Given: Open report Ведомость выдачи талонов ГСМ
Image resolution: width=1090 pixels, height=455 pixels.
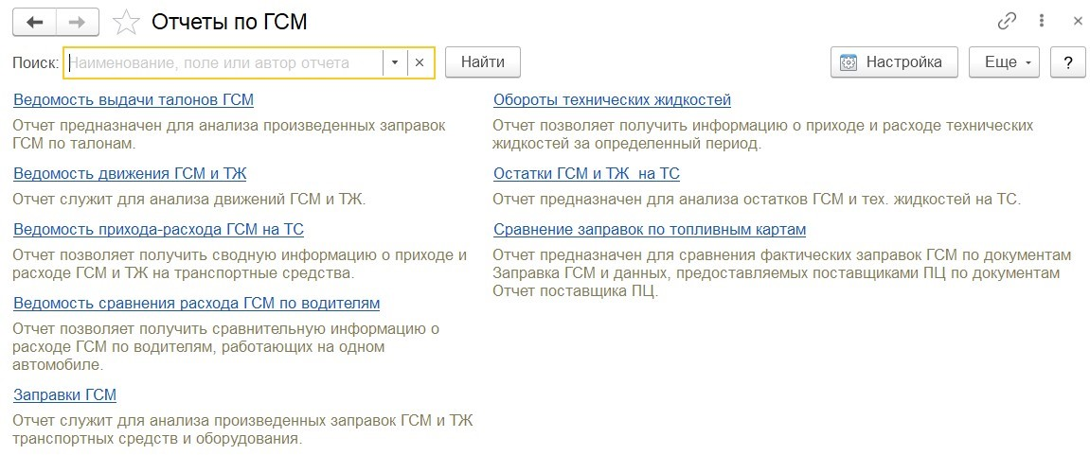Looking at the screenshot, I should point(134,100).
